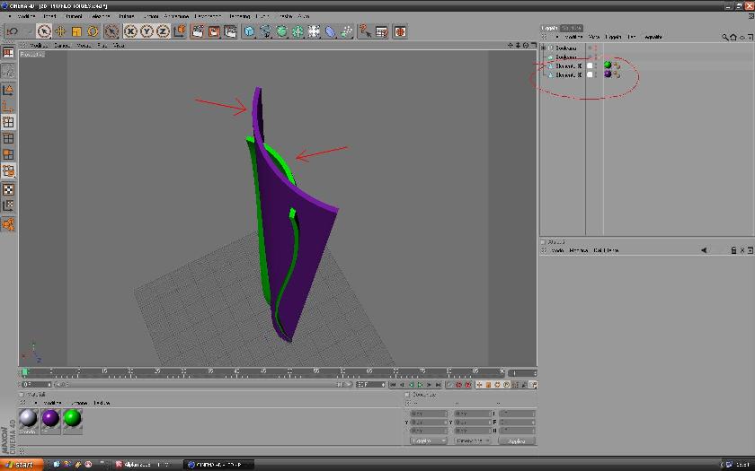Image resolution: width=755 pixels, height=471 pixels.
Task: Toggle the Z axis lock
Action: coord(163,31)
